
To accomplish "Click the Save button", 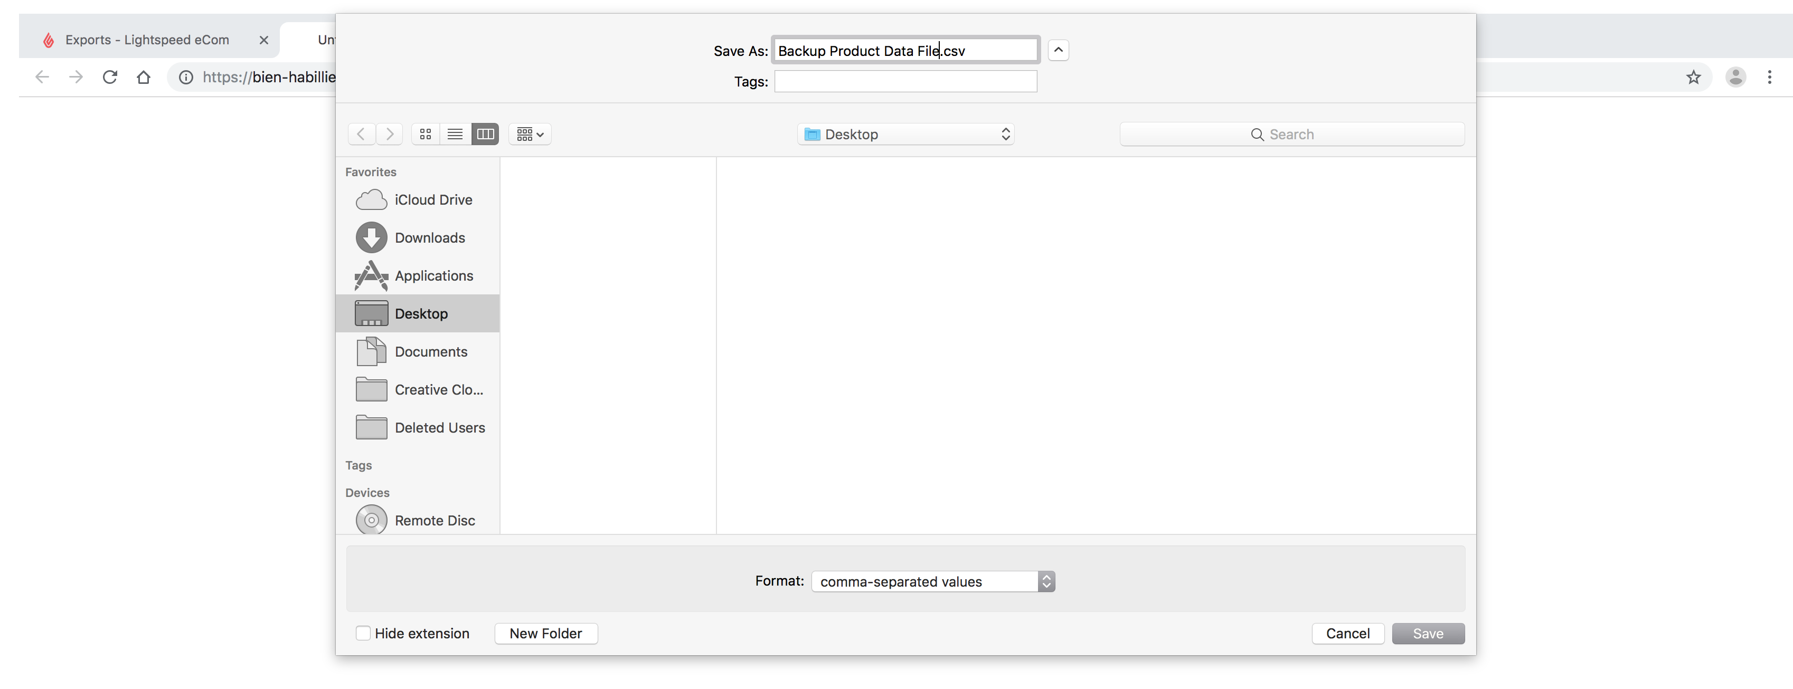I will (x=1428, y=633).
